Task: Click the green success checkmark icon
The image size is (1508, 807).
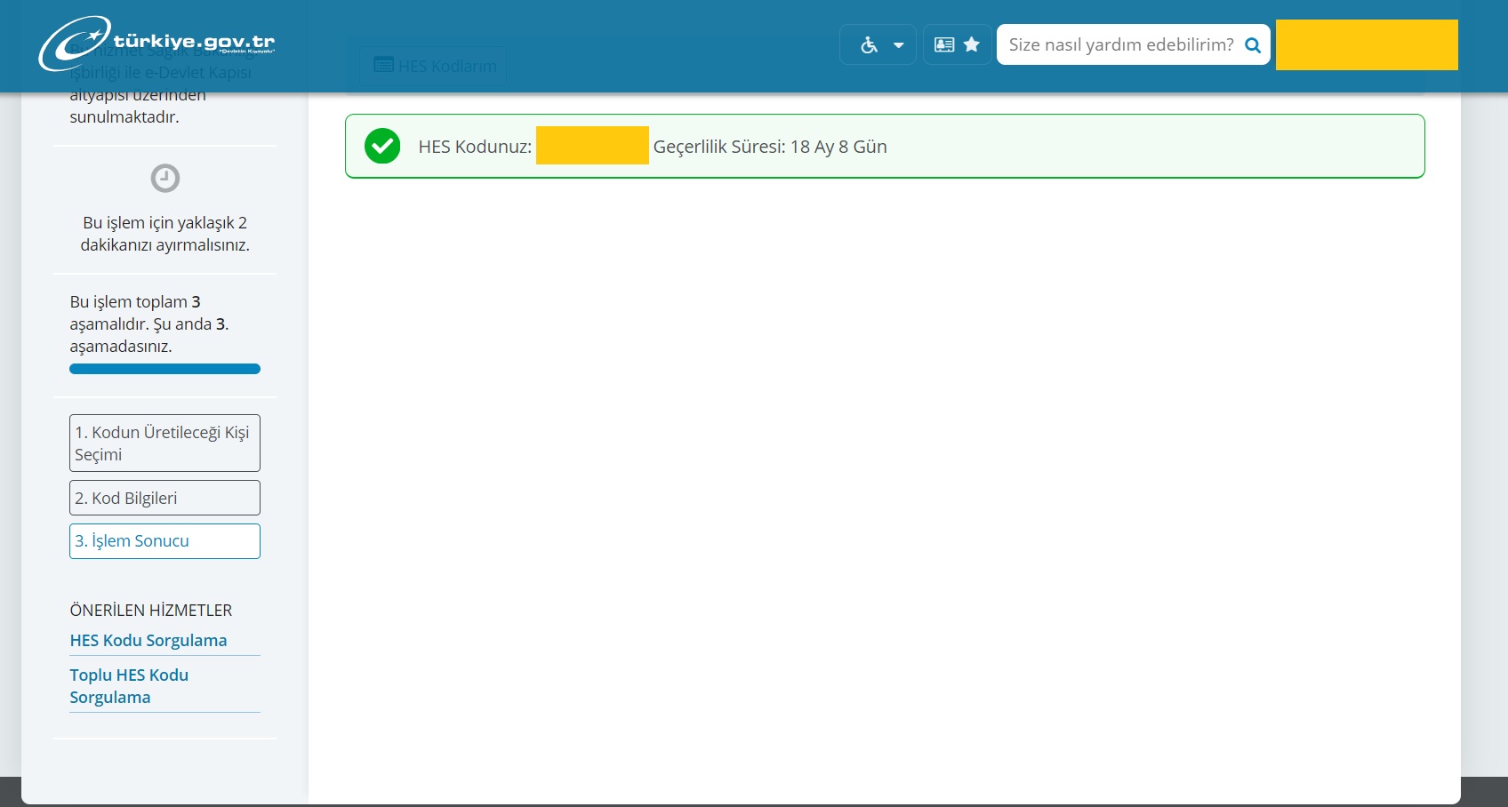Action: (382, 147)
